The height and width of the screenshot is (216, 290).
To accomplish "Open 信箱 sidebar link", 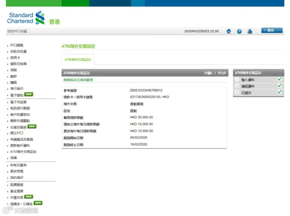I will click(x=13, y=158).
